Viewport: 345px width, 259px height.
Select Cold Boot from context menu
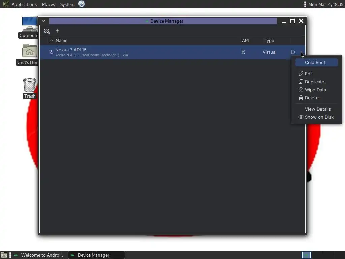[316, 62]
